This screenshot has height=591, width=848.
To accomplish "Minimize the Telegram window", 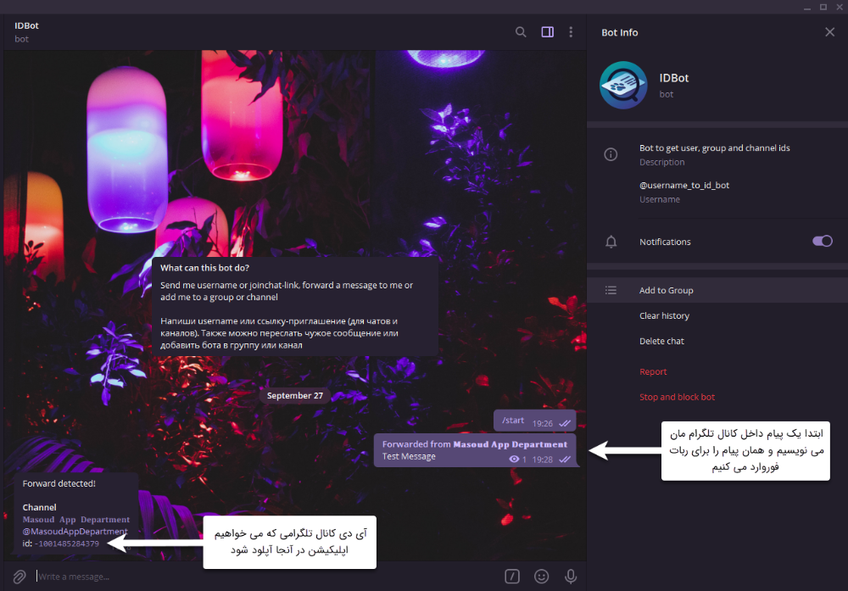I will (x=807, y=7).
